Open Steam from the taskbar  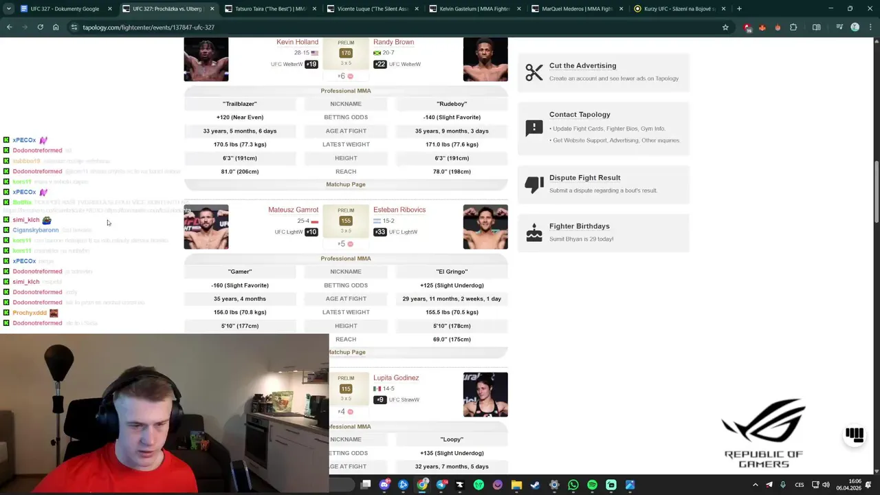pos(535,485)
